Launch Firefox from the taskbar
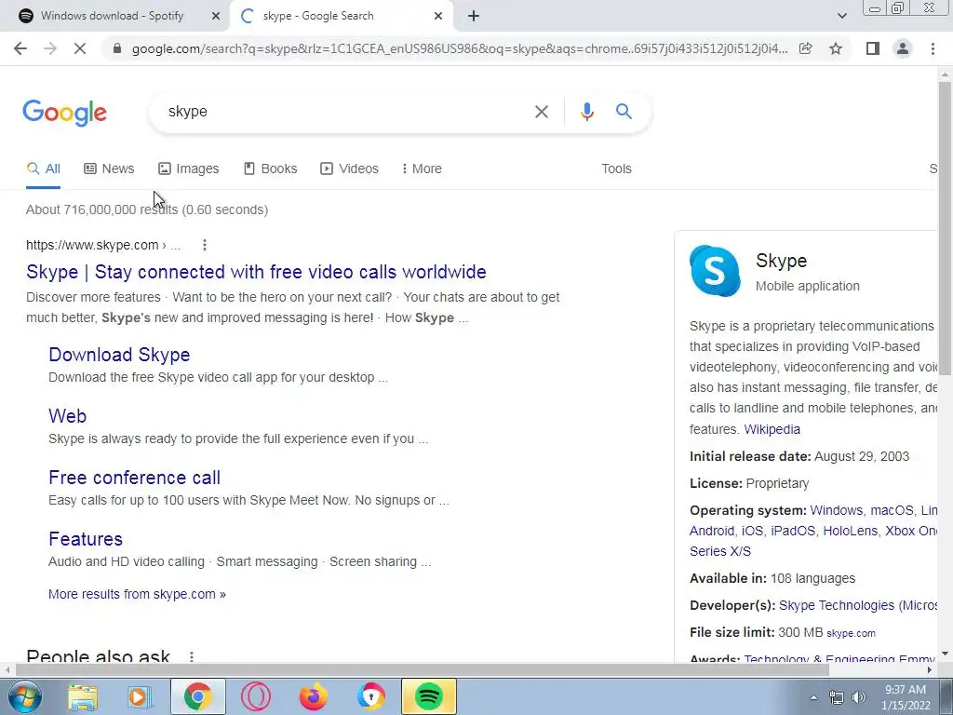The width and height of the screenshot is (953, 715). [x=313, y=696]
